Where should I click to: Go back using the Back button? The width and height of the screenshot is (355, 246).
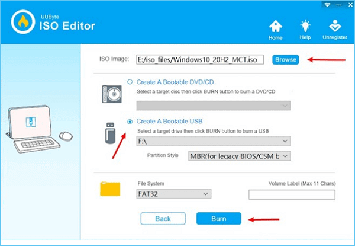163,219
